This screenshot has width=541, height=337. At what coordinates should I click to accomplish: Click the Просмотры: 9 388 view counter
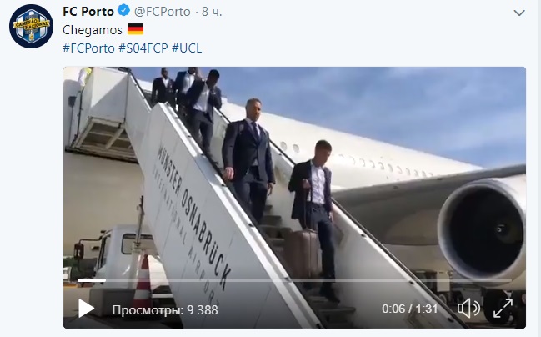click(165, 309)
